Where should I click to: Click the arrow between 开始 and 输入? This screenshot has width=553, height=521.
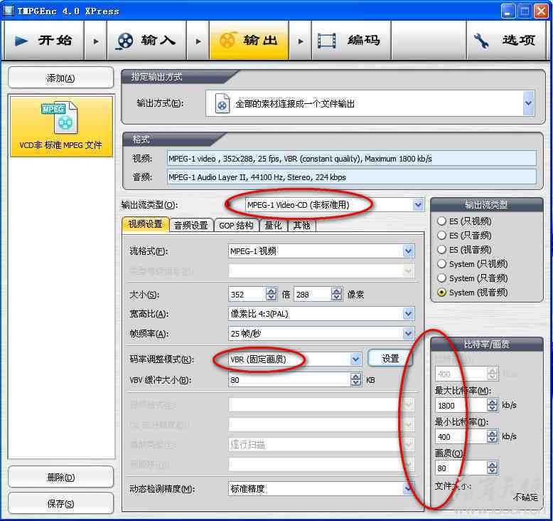(95, 41)
